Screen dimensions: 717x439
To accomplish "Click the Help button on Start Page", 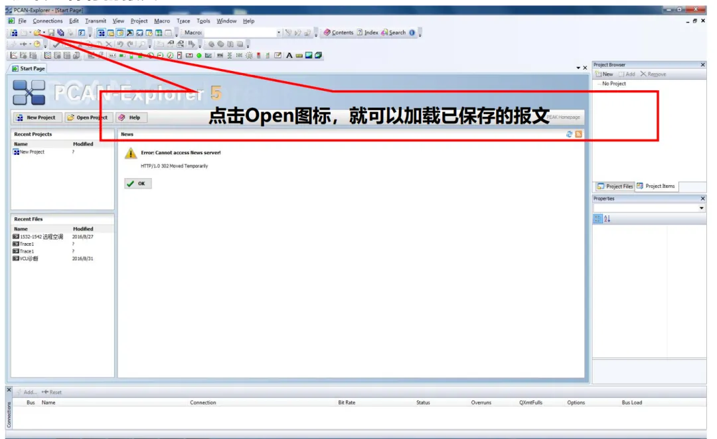I will [130, 118].
